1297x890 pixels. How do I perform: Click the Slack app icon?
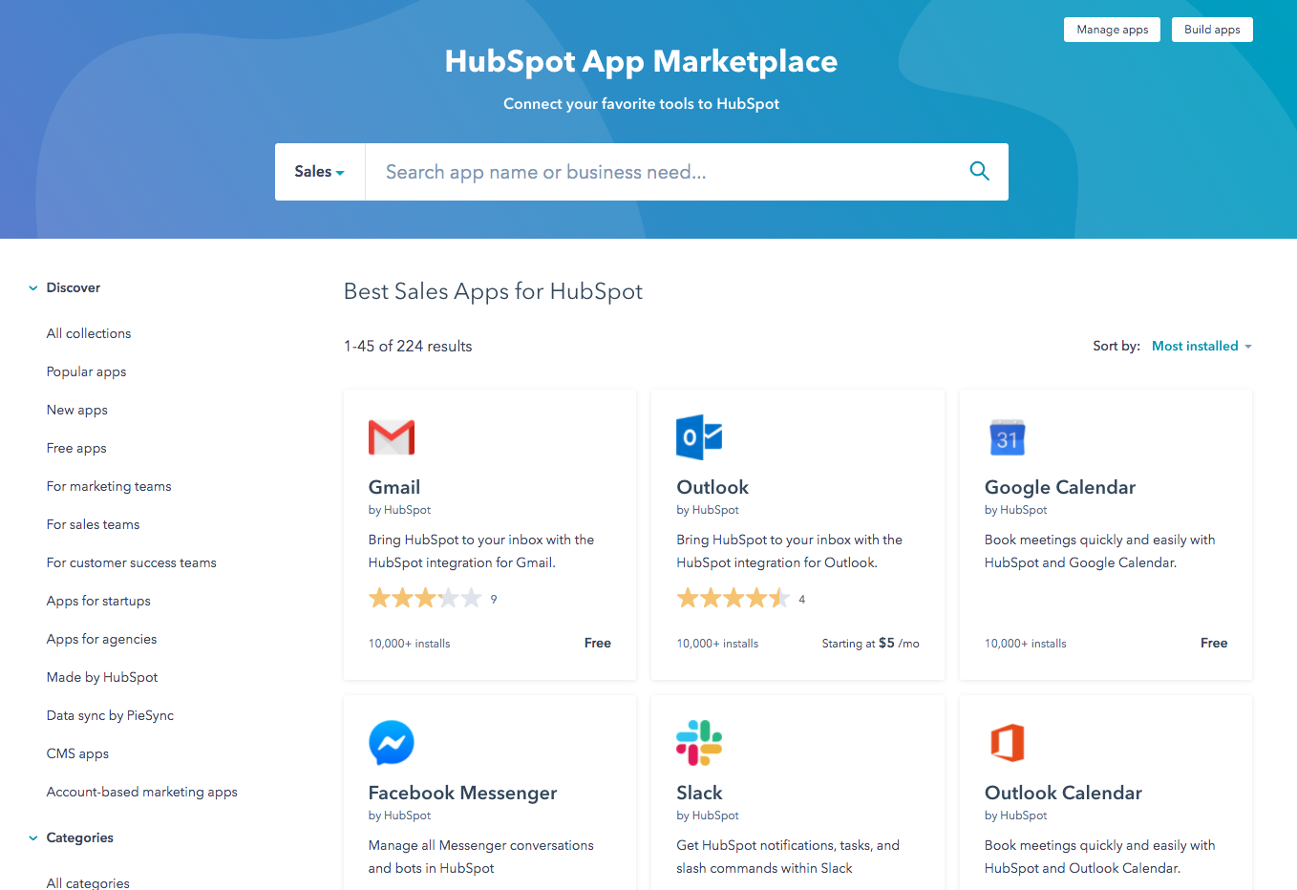pos(700,742)
